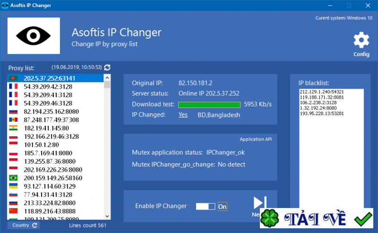Viewport: 378px width, 233px height.
Task: Refresh the proxy list with reload icon
Action: tap(107, 67)
